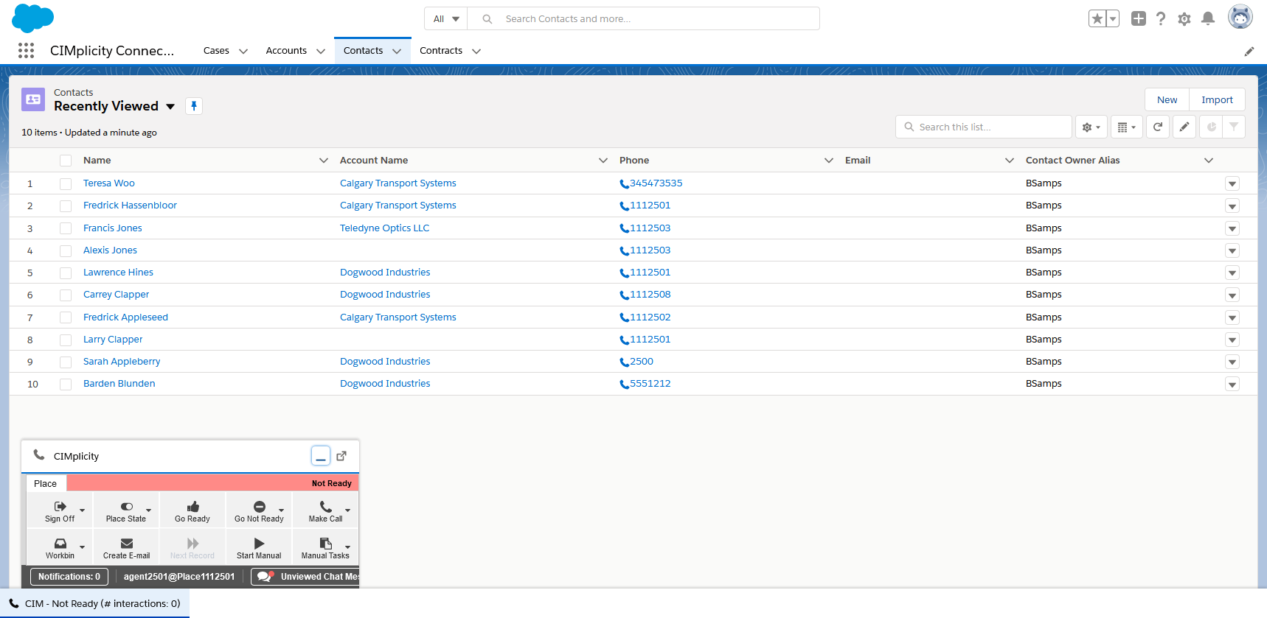Tick the checkbox for Barden Blunden
1267x618 pixels.
point(66,384)
